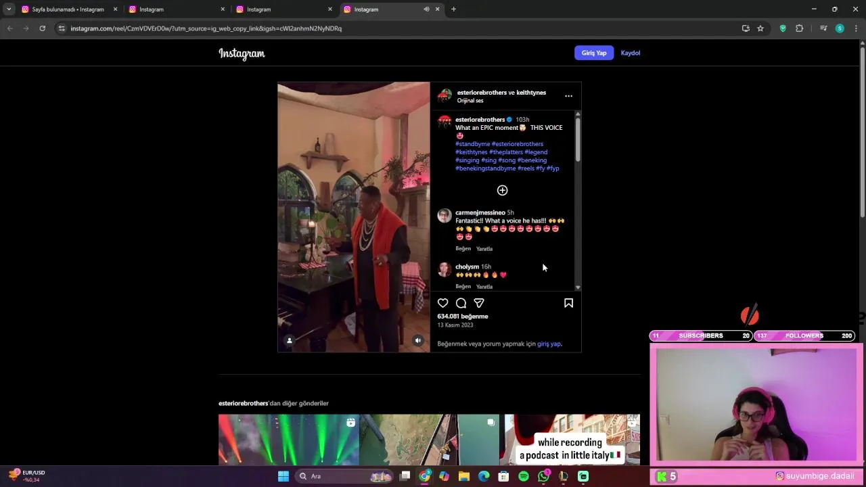Load more comments with plus circle icon
The height and width of the screenshot is (487, 866).
click(x=502, y=190)
